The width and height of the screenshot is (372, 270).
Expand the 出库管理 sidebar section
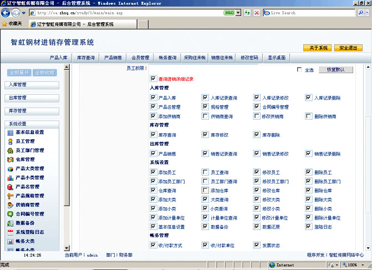coord(33,98)
